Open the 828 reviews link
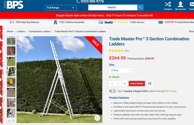The height and width of the screenshot is (125, 194). click(x=127, y=51)
